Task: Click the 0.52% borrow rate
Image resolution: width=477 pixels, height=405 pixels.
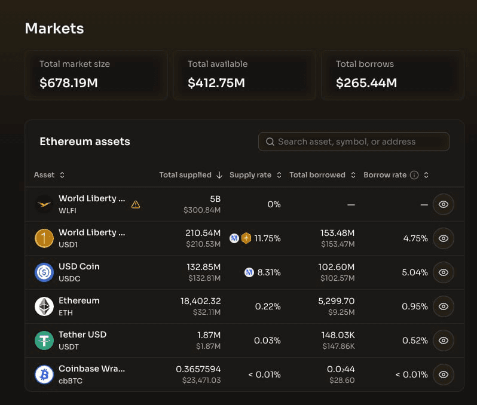Action: point(415,340)
